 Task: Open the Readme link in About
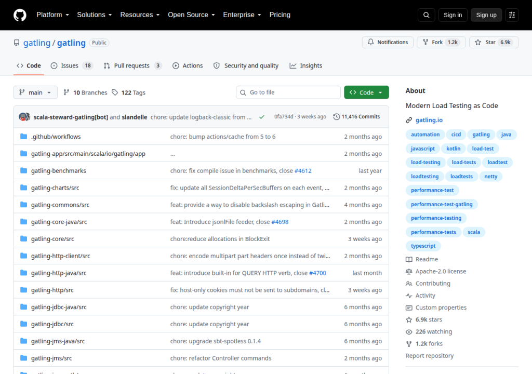422,259
